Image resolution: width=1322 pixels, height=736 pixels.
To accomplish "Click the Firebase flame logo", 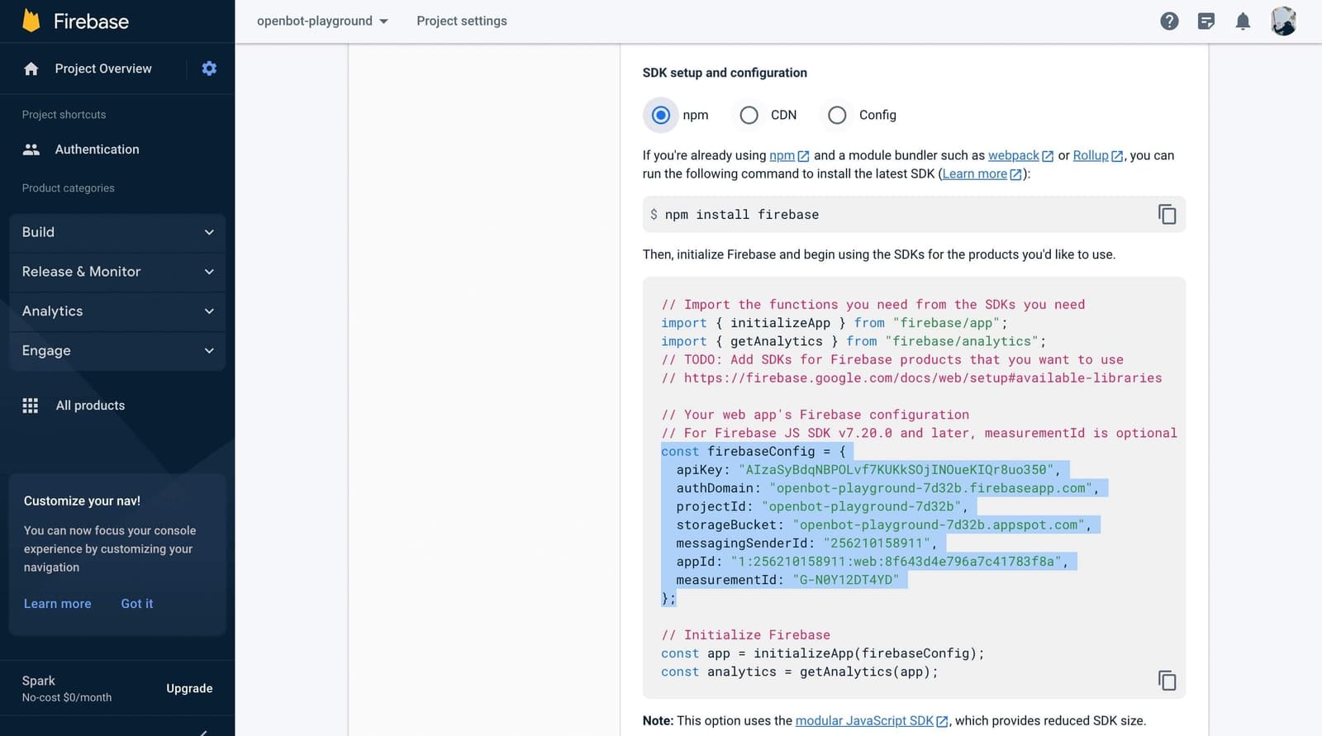I will click(x=31, y=21).
